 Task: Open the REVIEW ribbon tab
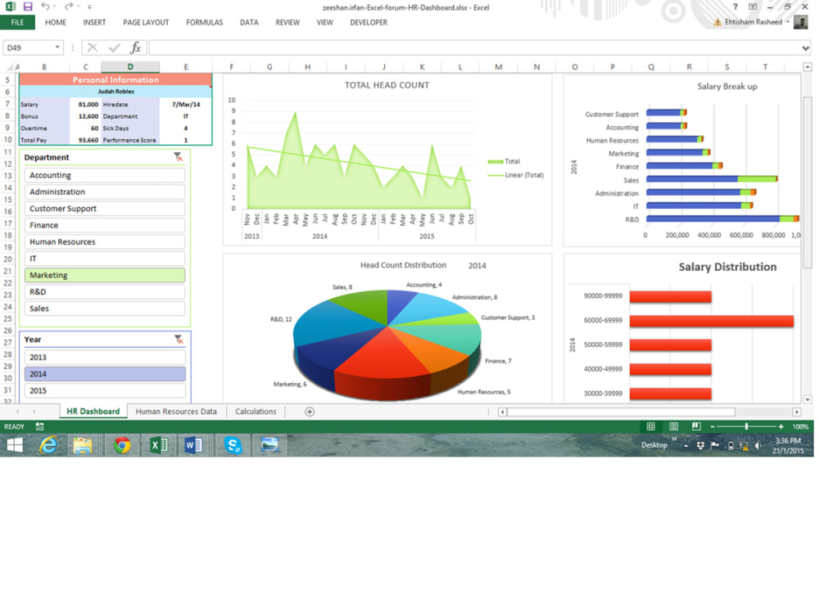coord(287,22)
